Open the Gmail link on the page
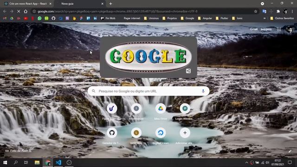The width and height of the screenshot is (297, 167). (254, 29)
